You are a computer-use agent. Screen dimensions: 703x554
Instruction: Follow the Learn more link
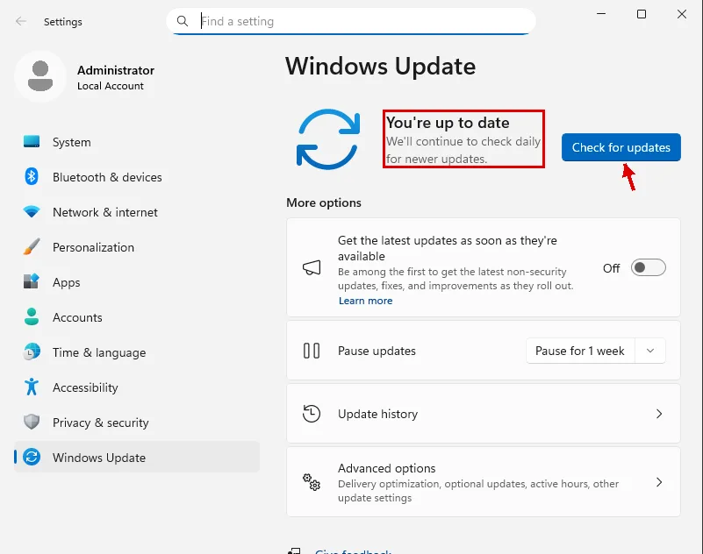365,301
